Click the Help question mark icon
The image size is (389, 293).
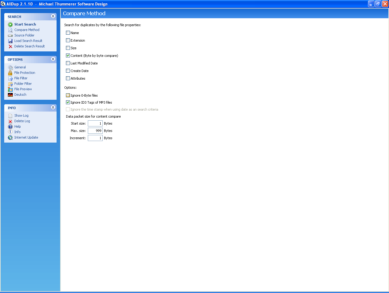10,126
